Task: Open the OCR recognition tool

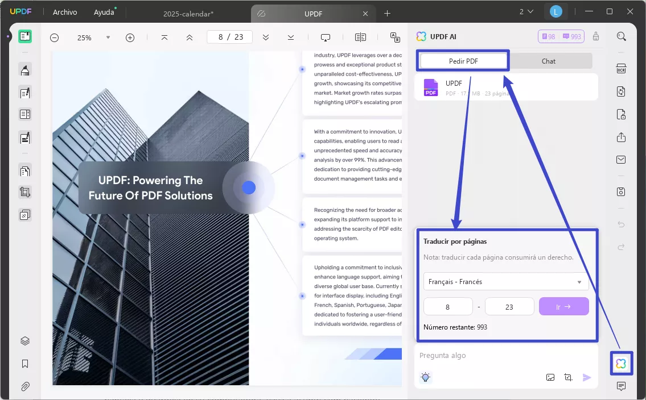Action: (621, 68)
